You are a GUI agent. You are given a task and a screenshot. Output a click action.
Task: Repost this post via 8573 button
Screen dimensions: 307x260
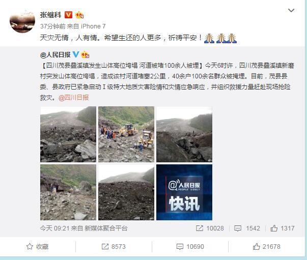tap(114, 246)
